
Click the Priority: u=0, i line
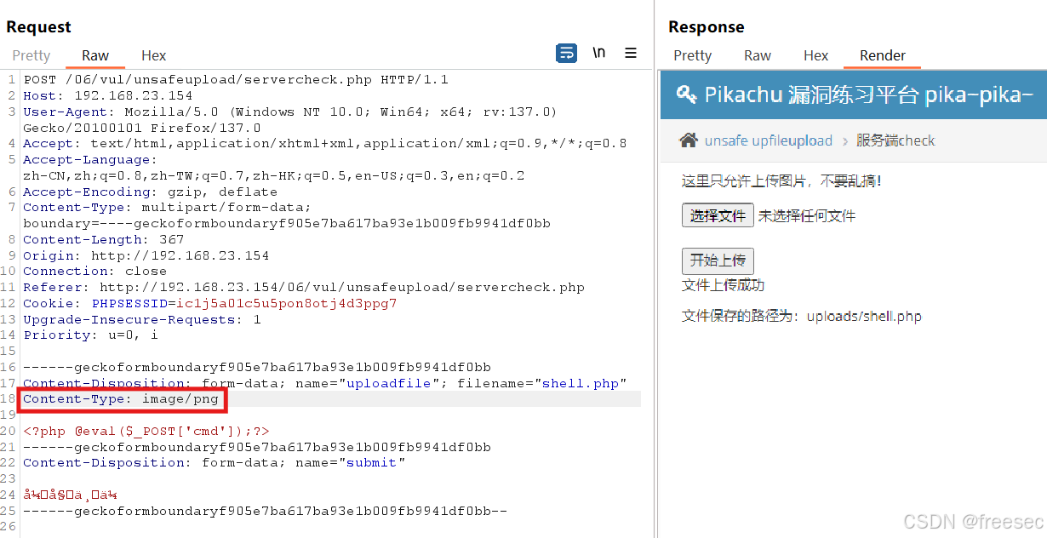click(x=91, y=335)
